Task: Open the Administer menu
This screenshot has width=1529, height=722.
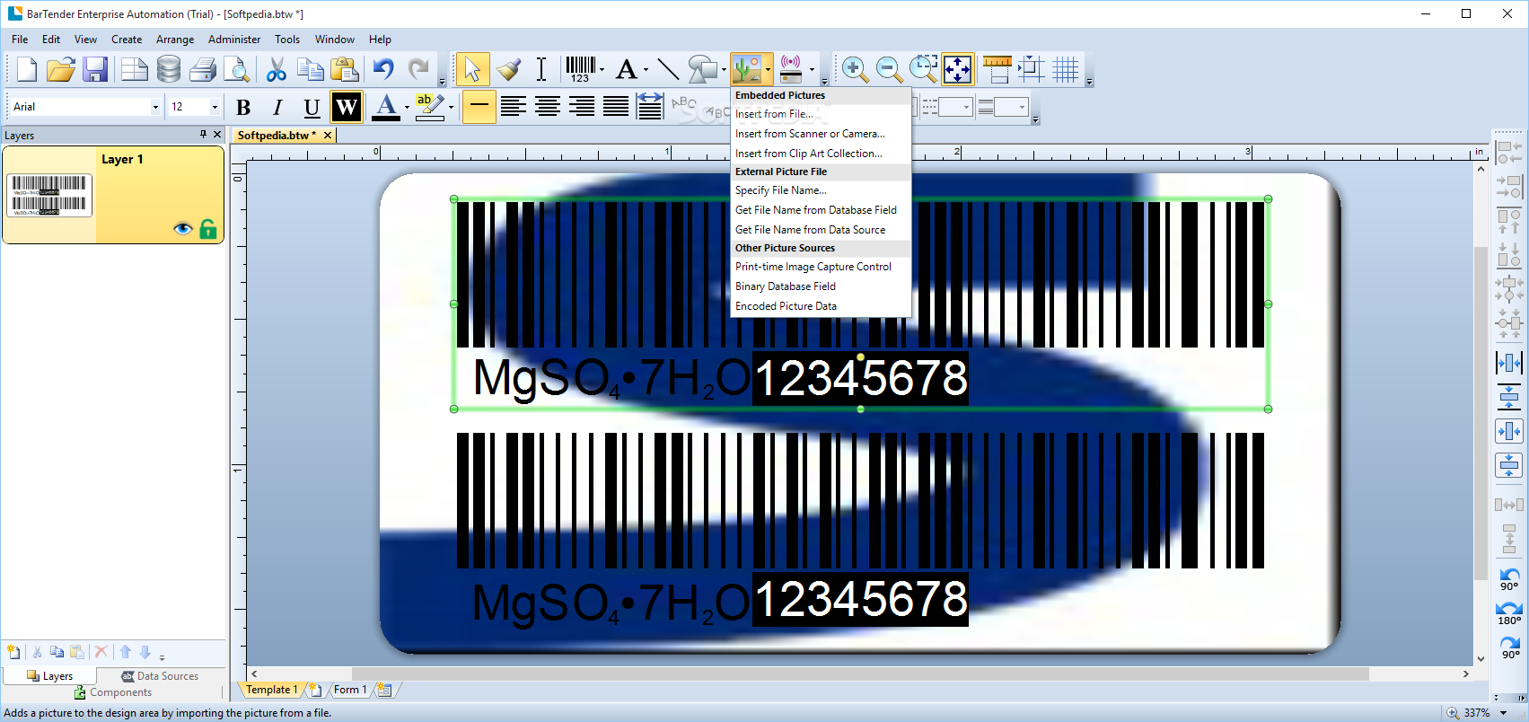Action: [x=234, y=40]
